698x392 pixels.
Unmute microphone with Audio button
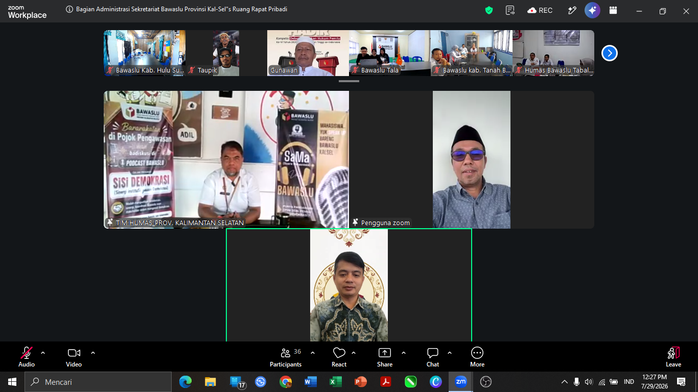tap(27, 357)
